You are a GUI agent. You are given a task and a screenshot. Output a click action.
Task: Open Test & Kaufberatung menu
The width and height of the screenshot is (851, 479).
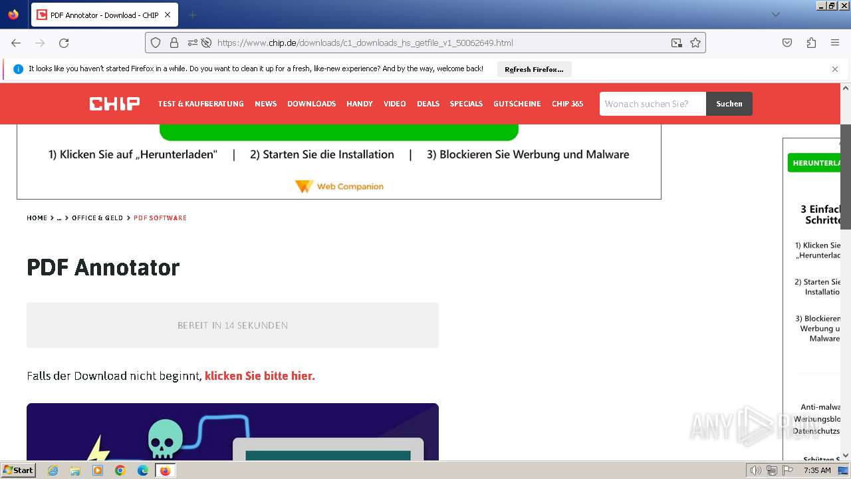[x=201, y=104]
